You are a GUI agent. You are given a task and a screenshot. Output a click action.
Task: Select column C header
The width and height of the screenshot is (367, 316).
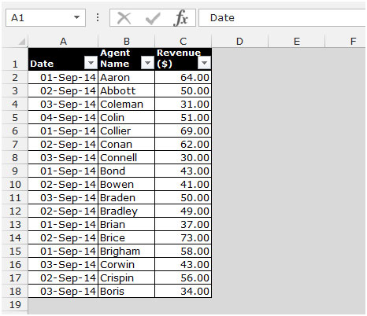(183, 42)
